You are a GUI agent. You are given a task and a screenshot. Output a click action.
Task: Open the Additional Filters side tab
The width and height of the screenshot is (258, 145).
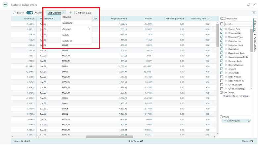click(255, 43)
